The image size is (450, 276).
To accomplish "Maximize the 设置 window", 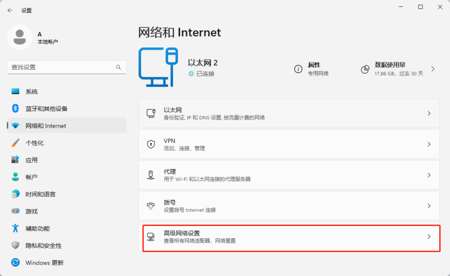I will [x=420, y=7].
